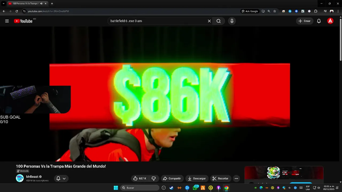
Task: Expand subscription notification bell dropdown
Action: click(61, 178)
